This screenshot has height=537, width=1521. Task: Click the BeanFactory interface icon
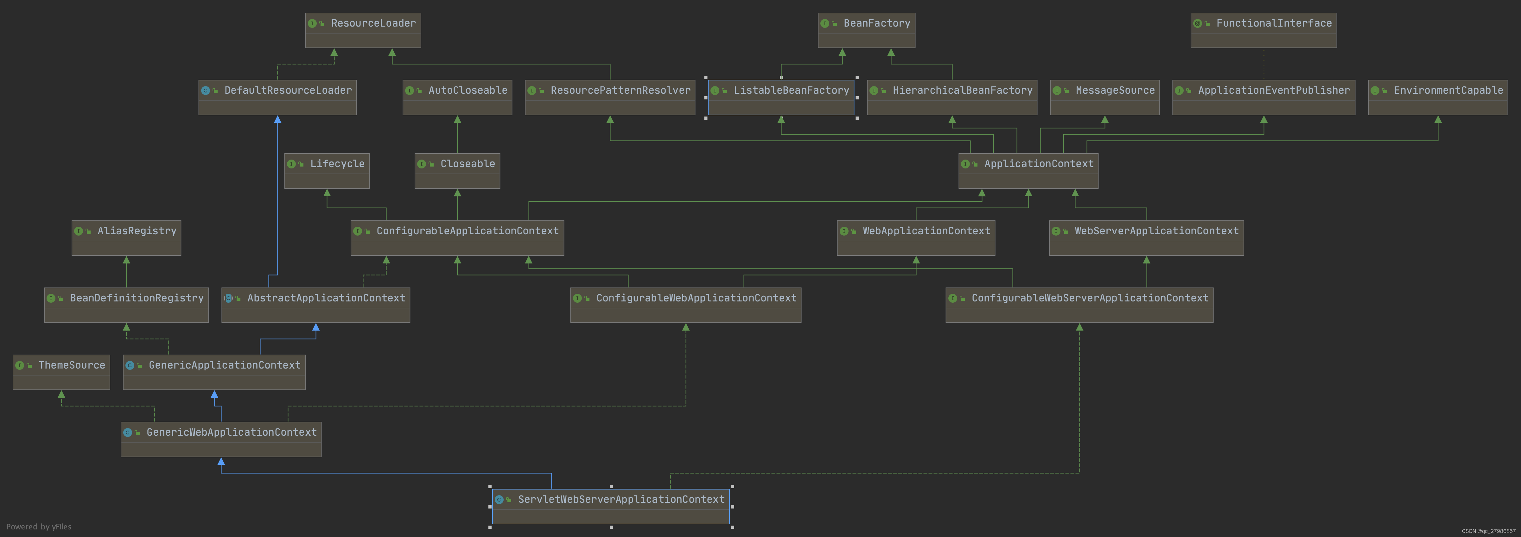point(824,24)
